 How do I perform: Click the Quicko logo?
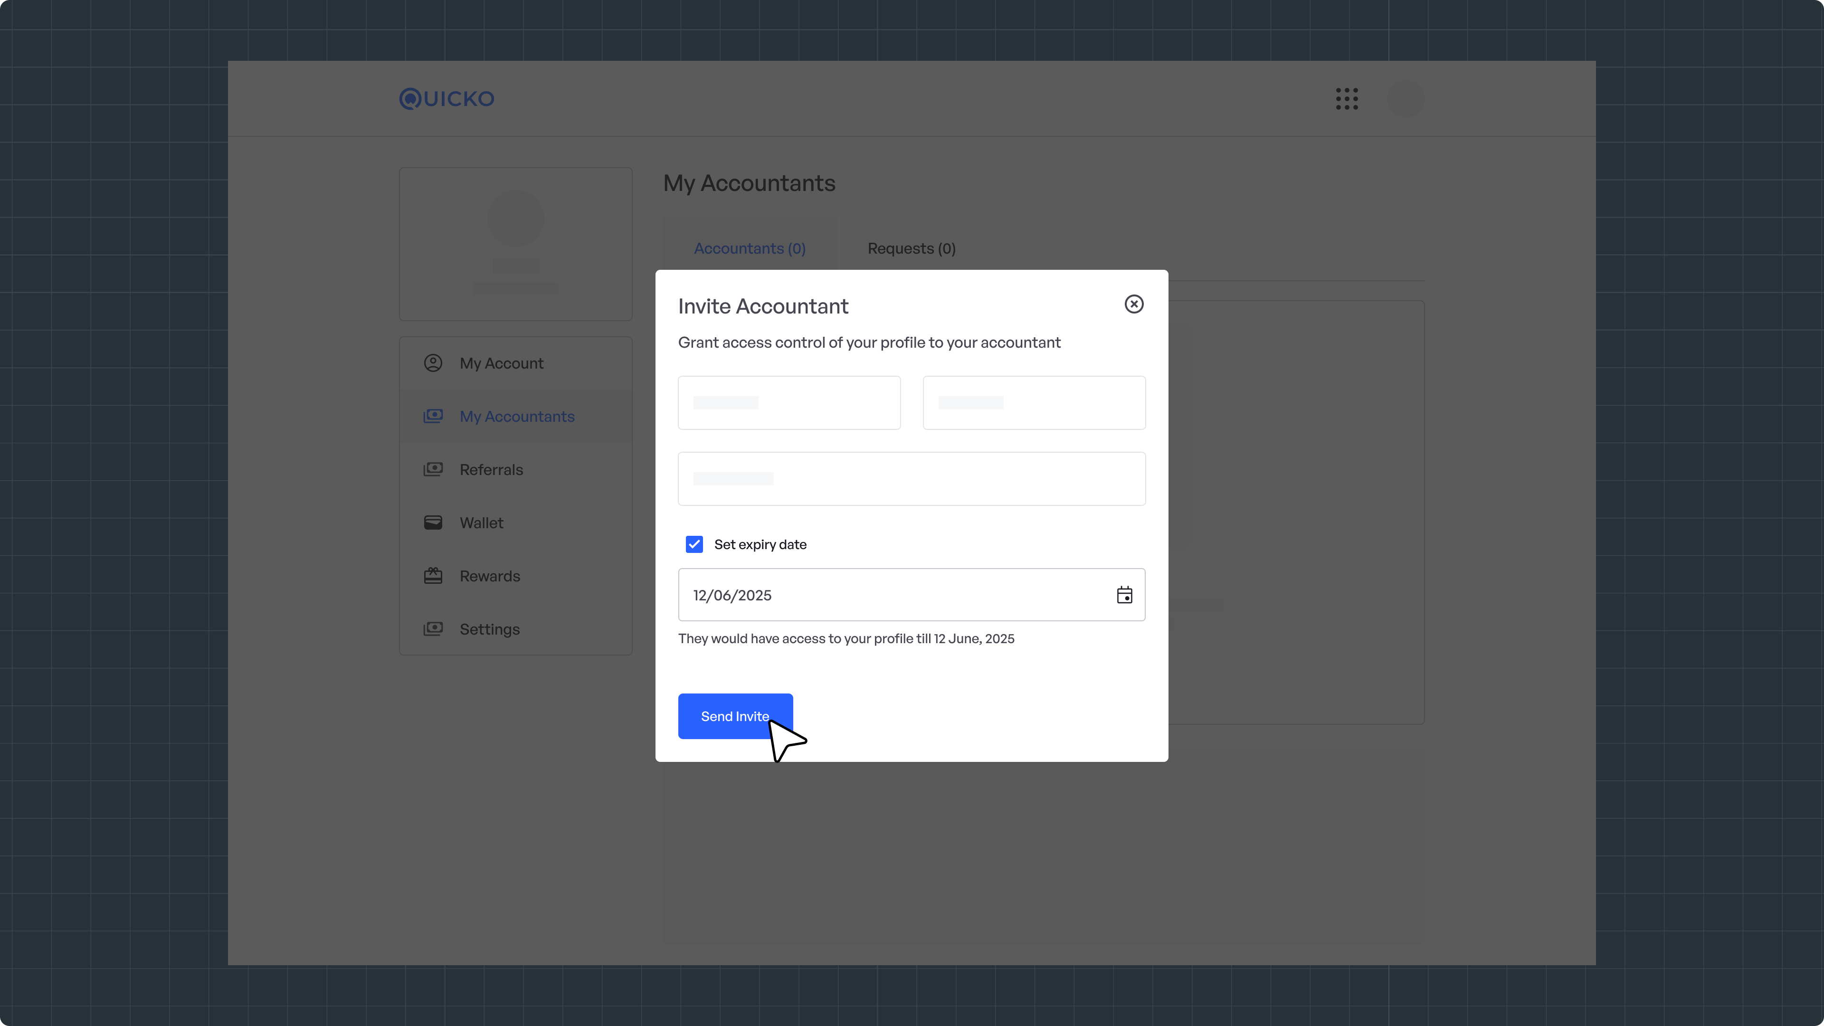447,98
